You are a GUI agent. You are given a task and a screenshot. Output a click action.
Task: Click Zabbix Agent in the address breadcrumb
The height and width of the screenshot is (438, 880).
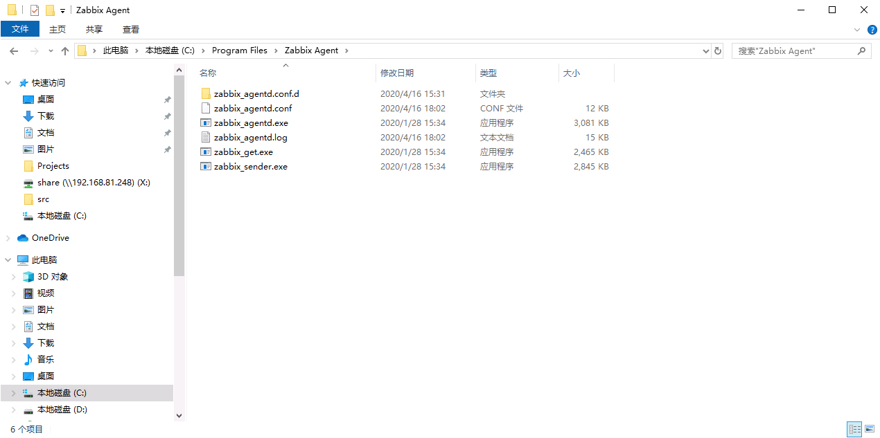tap(312, 51)
